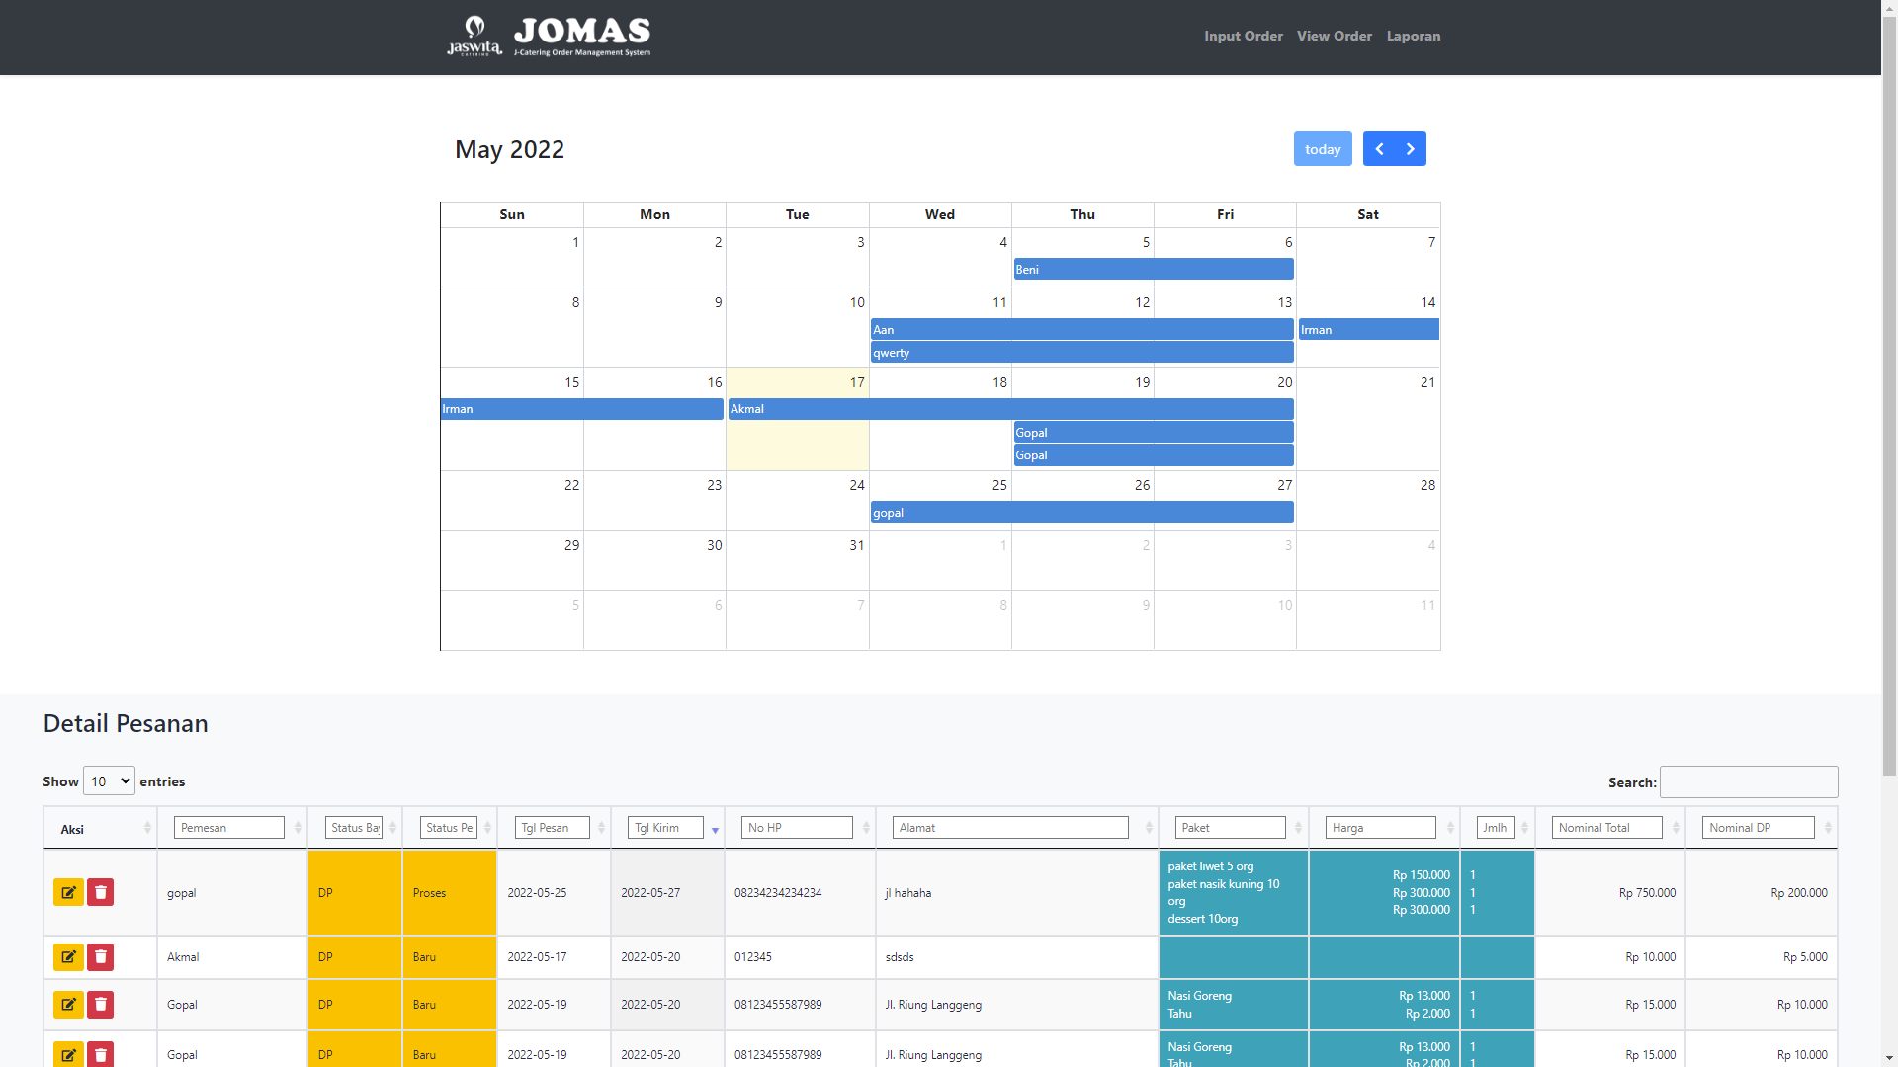The image size is (1898, 1067).
Task: Go to next month with right chevron
Action: click(x=1411, y=149)
